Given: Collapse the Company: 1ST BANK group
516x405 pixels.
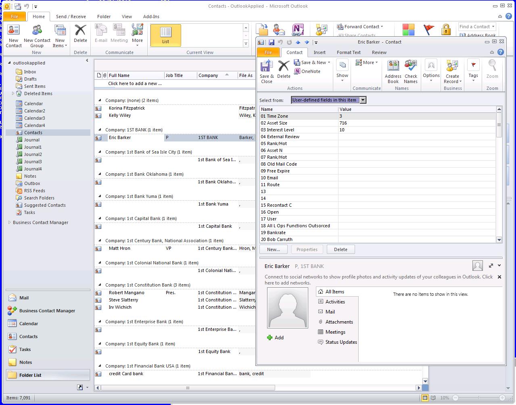Looking at the screenshot, I should pyautogui.click(x=100, y=130).
